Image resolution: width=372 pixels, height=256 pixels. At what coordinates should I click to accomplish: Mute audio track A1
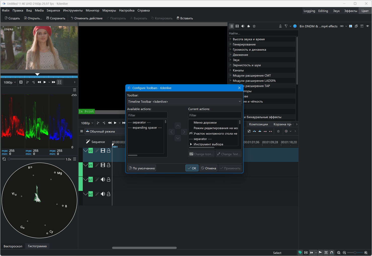[x=103, y=179]
